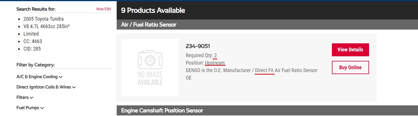Image resolution: width=418 pixels, height=116 pixels.
Task: Click the CC: 4663 entry
Action: 33,41
